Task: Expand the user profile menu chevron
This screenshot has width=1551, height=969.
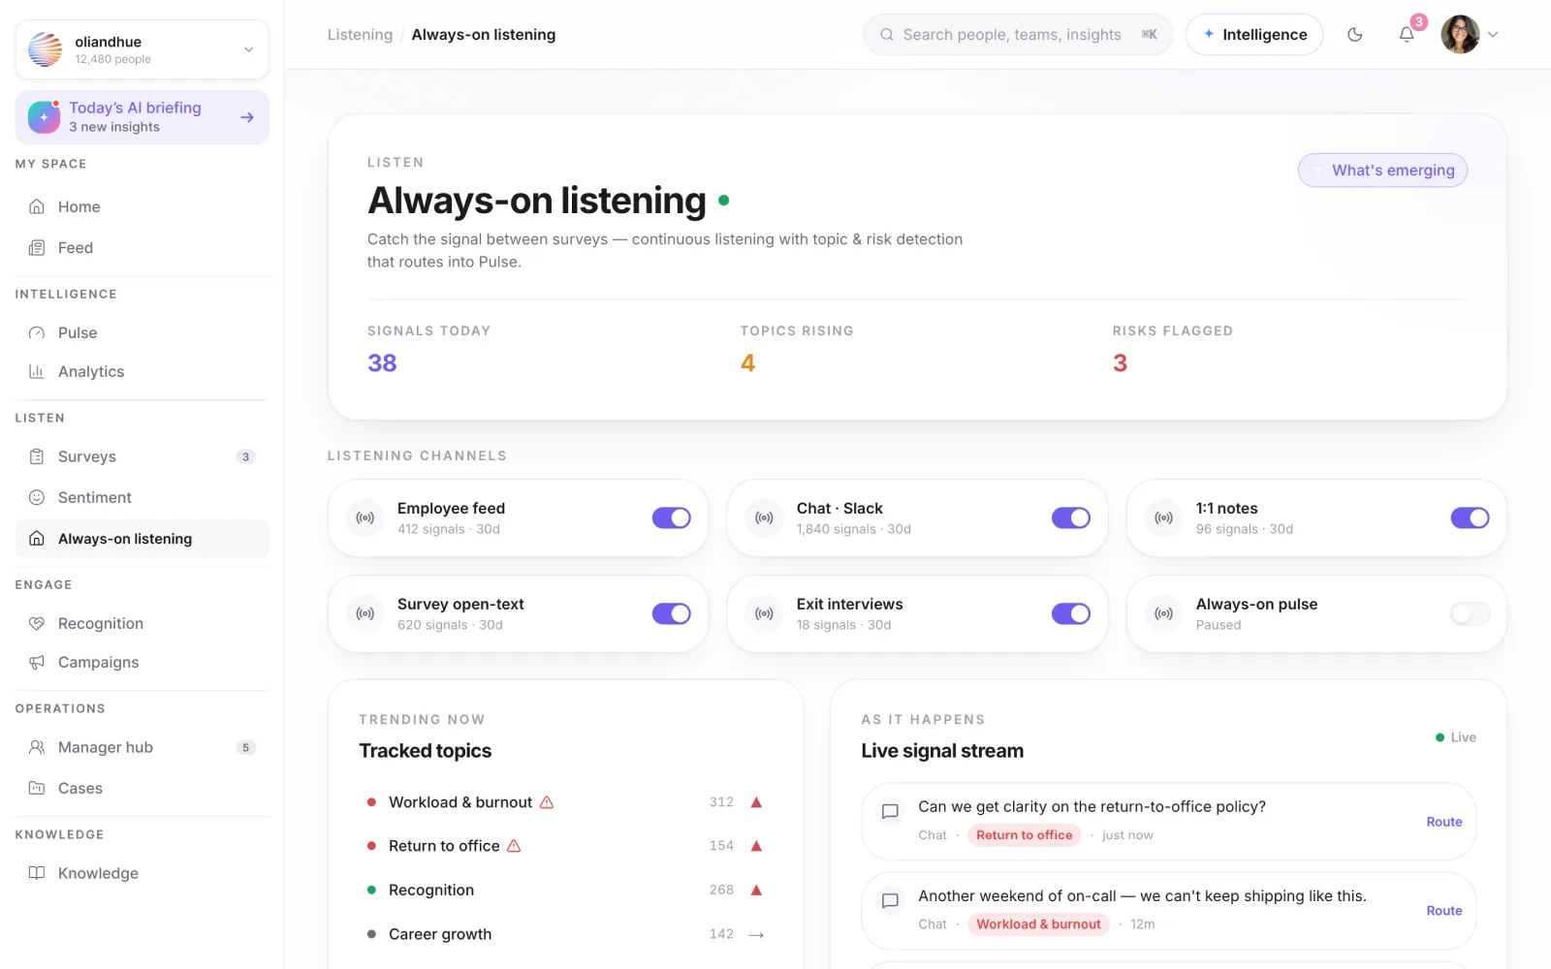Action: point(1493,35)
